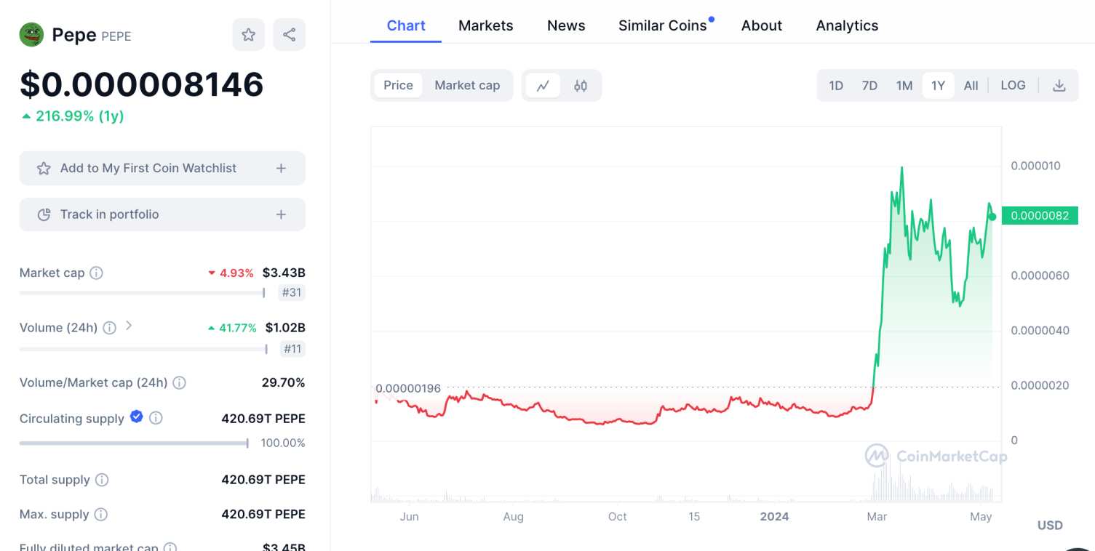Viewport: 1095px width, 551px height.
Task: Go to the About tab
Action: [x=762, y=25]
